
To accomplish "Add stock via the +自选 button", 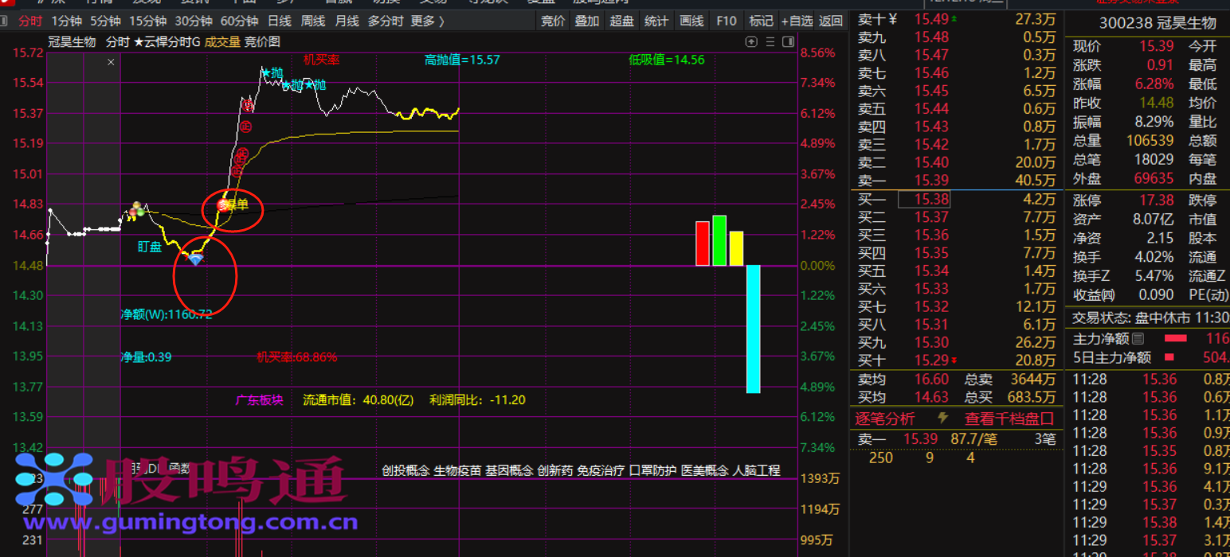I will coord(797,21).
